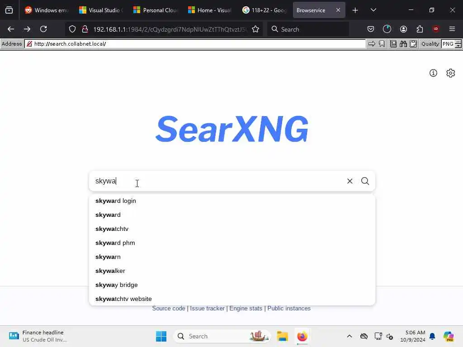The height and width of the screenshot is (347, 463).
Task: Click the taskbar clock and date
Action: [x=413, y=336]
